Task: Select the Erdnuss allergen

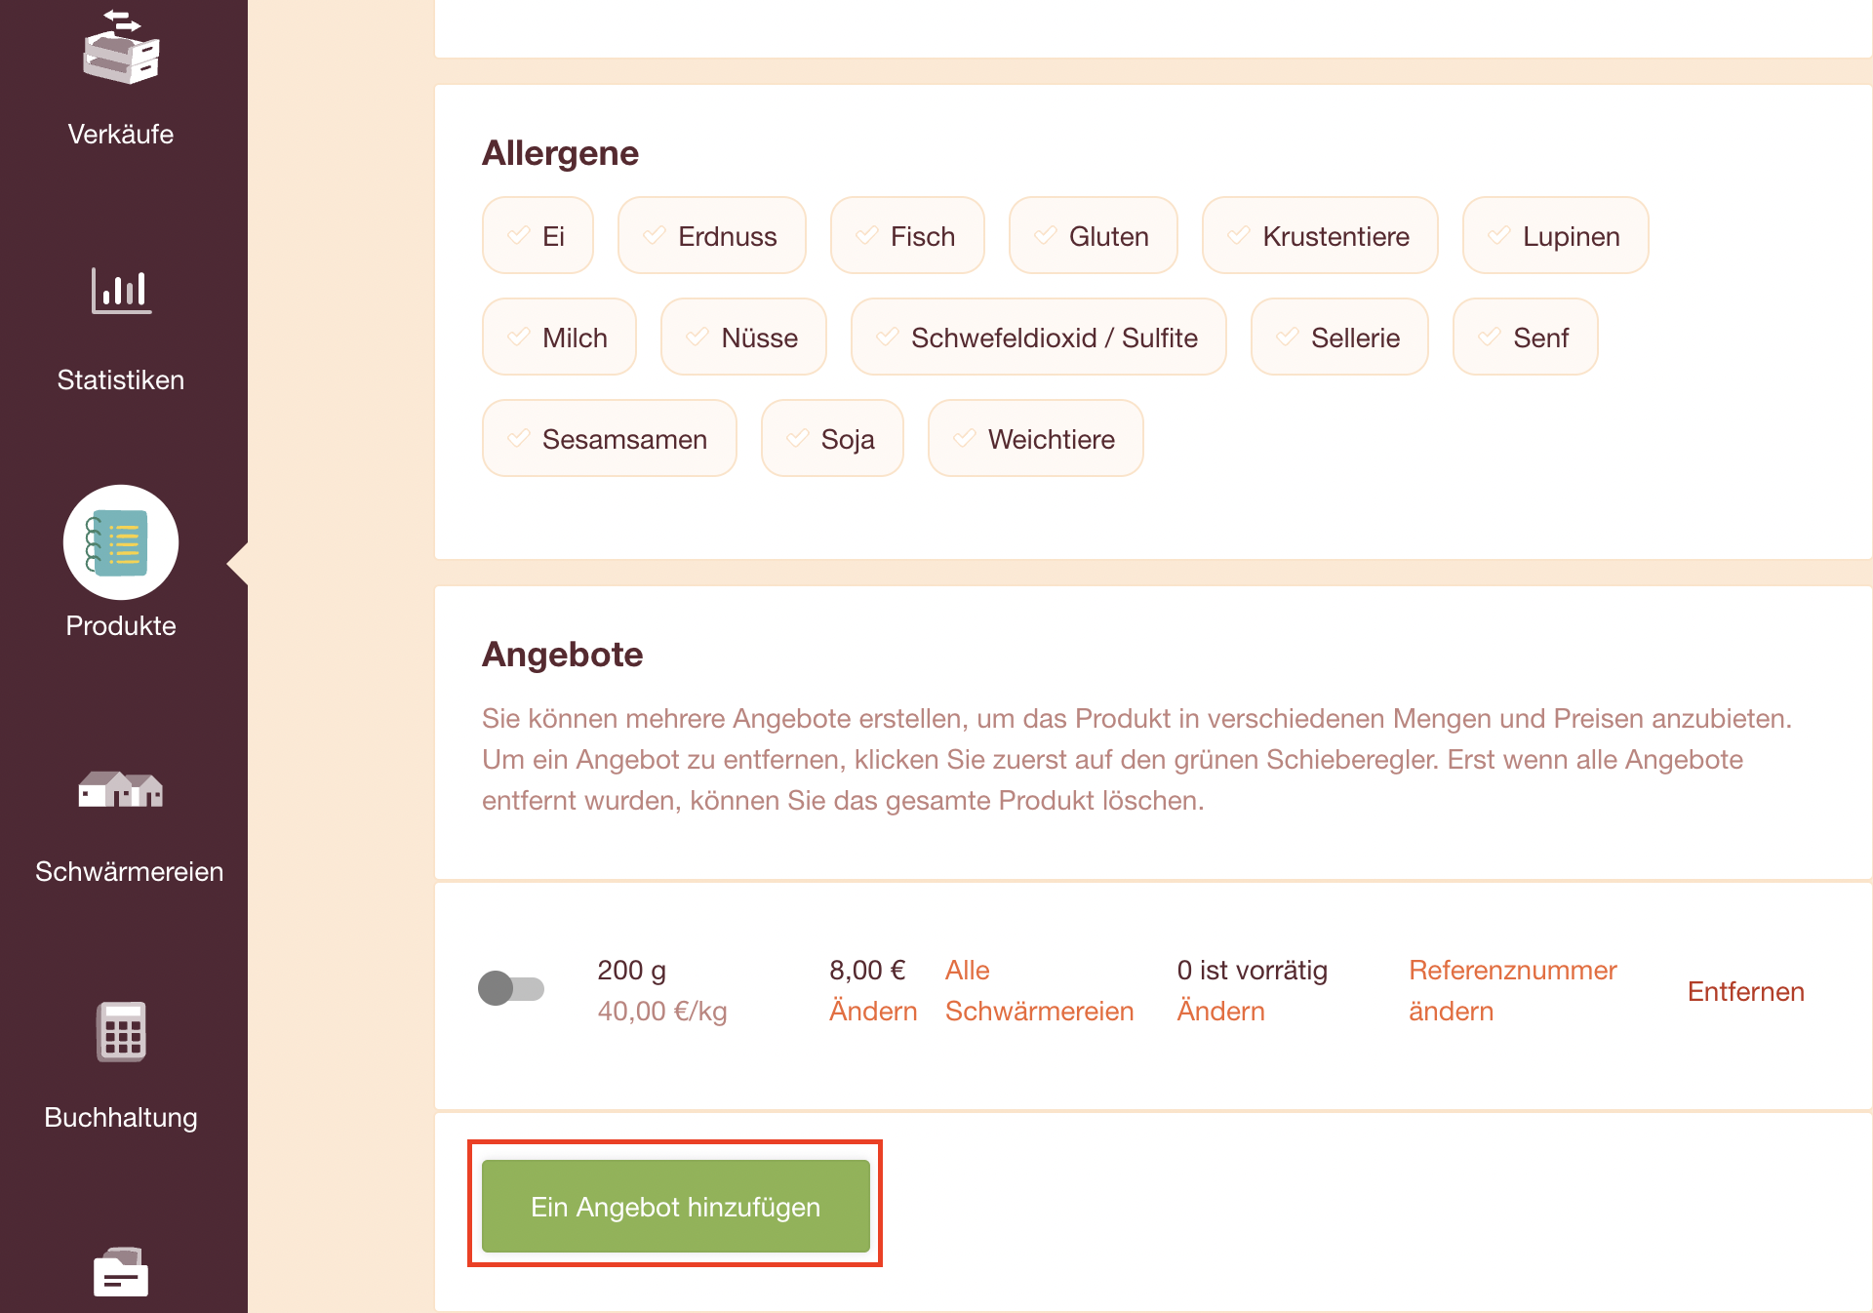Action: [x=711, y=236]
